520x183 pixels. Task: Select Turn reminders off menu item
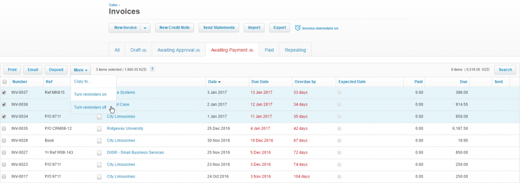[x=93, y=107]
